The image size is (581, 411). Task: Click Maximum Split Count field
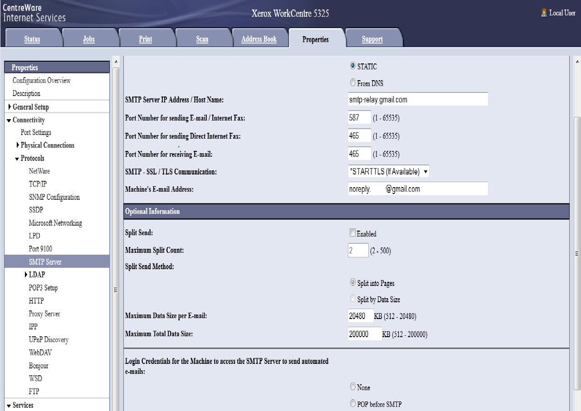pos(358,251)
